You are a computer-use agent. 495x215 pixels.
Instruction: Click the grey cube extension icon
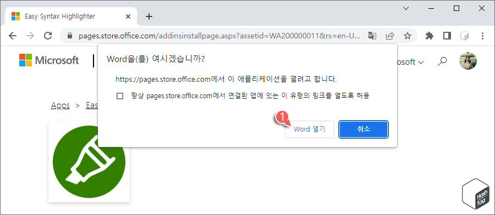pyautogui.click(x=464, y=36)
